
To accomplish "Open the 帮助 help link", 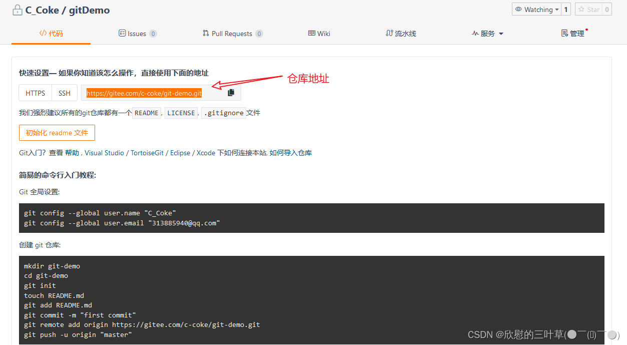I will (72, 153).
